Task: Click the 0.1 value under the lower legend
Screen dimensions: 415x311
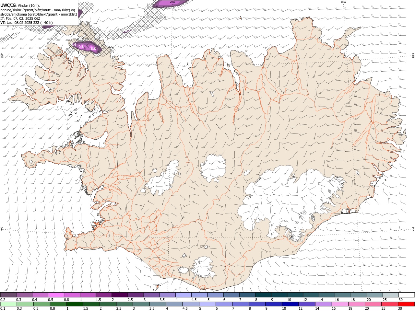Action: [3, 308]
